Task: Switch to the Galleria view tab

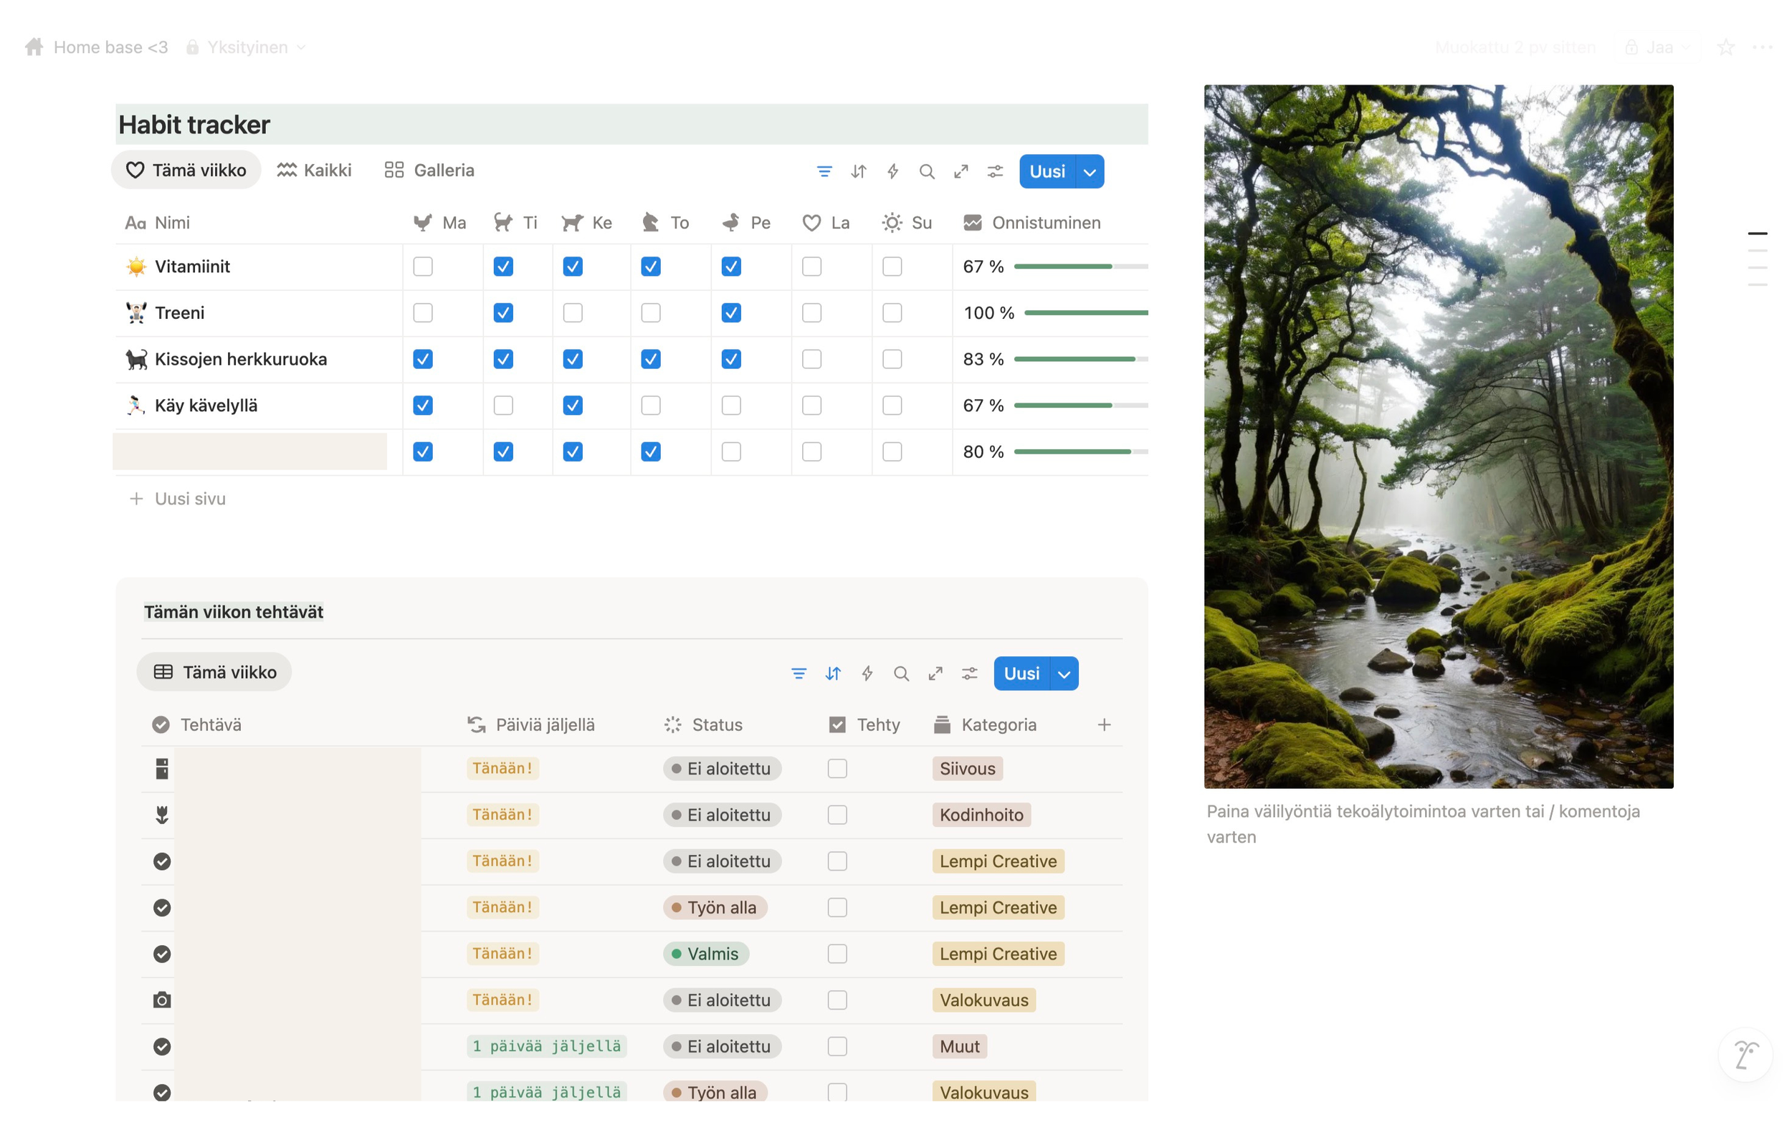Action: (x=429, y=171)
